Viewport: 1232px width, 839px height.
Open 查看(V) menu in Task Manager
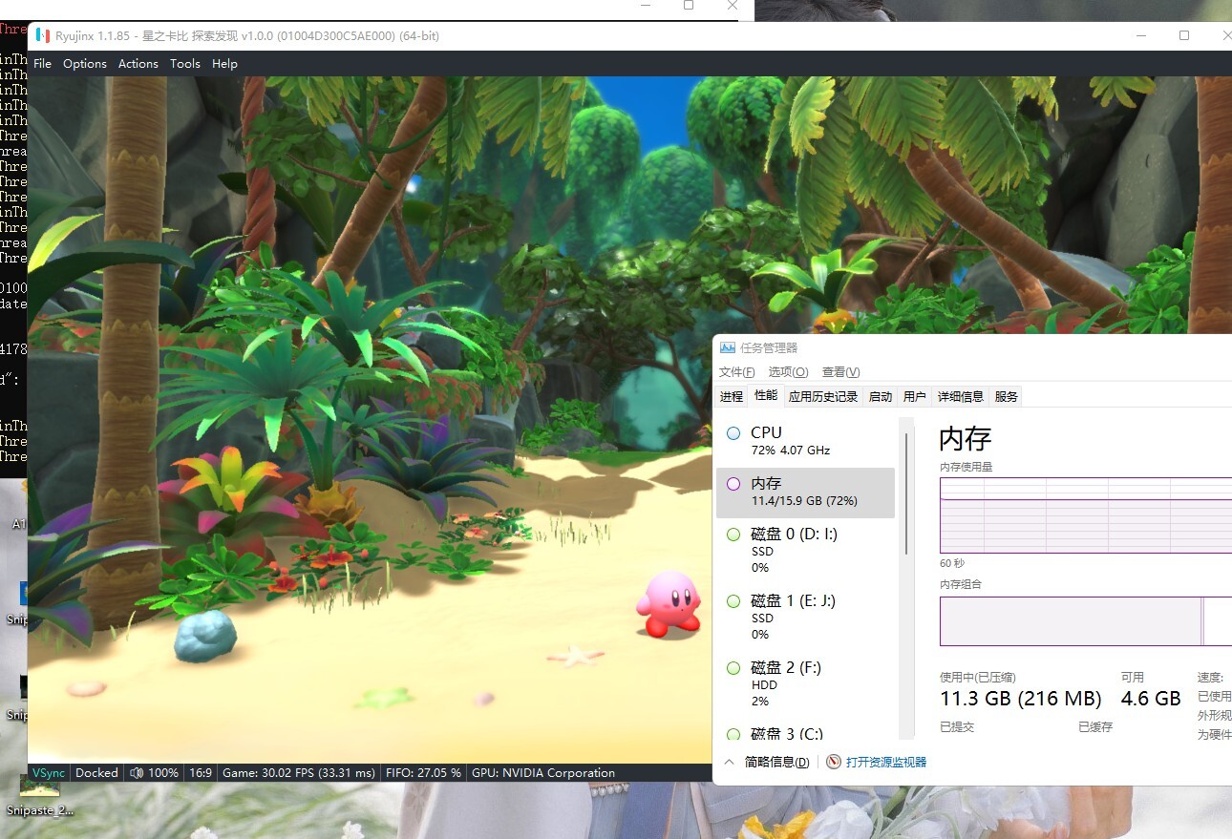(x=840, y=372)
